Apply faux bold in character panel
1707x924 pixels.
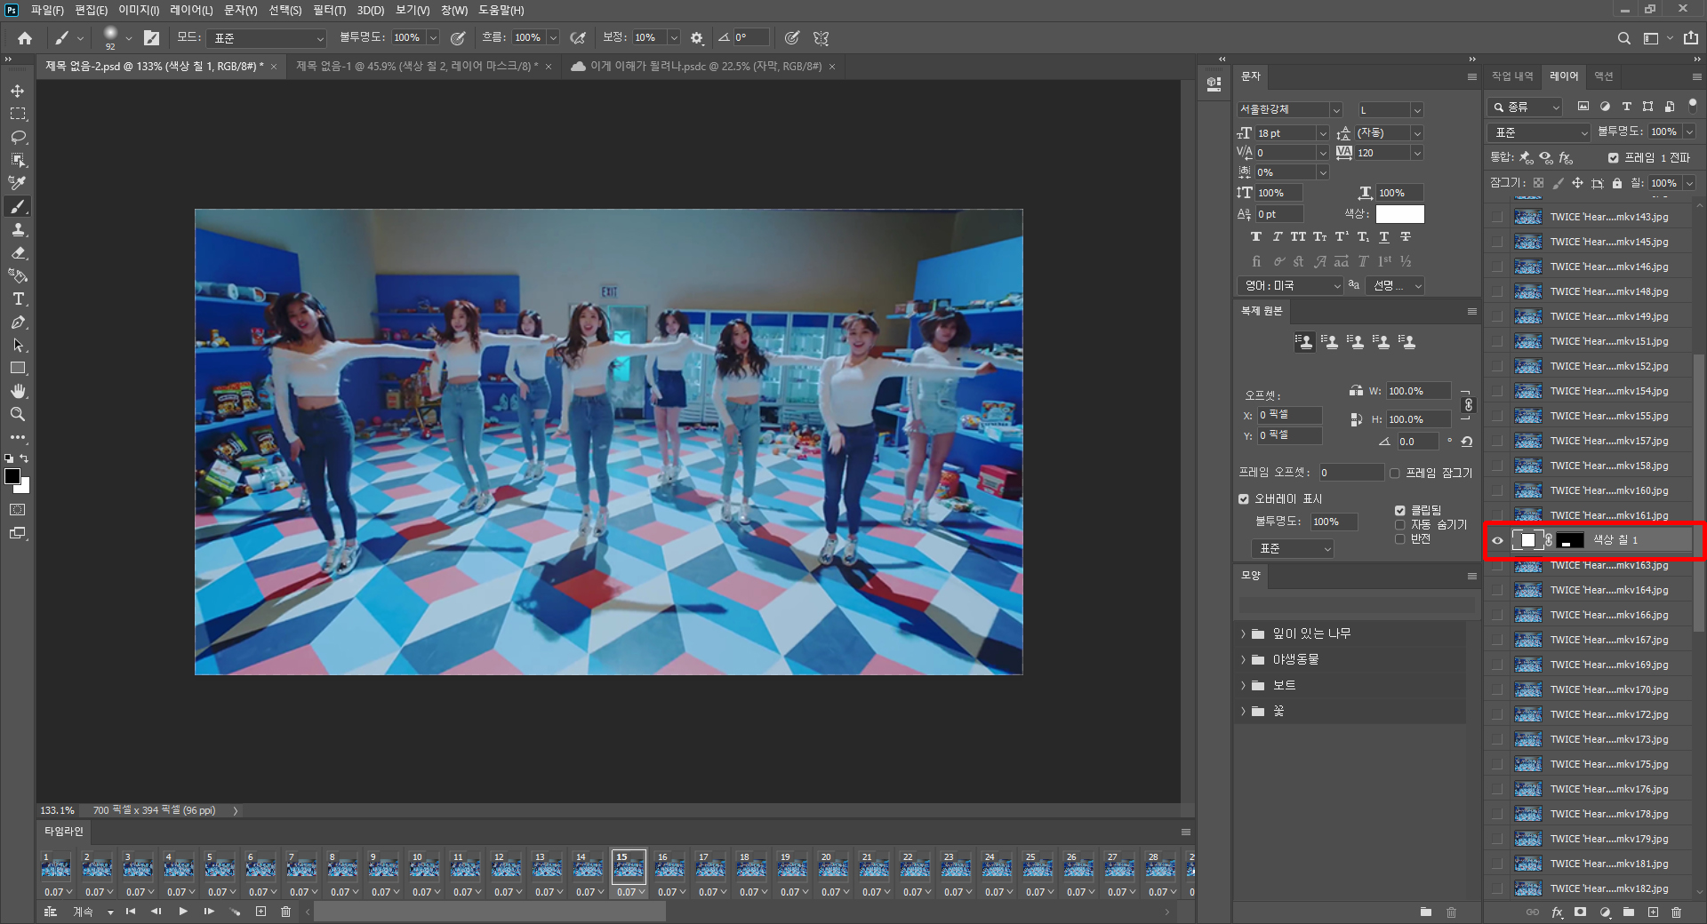click(x=1255, y=237)
